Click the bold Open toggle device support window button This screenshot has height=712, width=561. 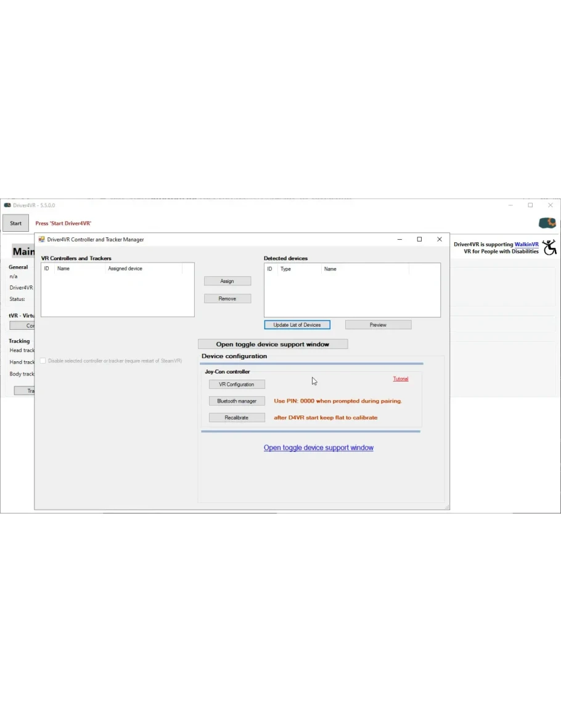click(x=272, y=344)
